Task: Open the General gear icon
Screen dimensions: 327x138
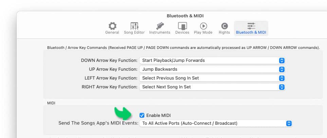Action: point(112,26)
